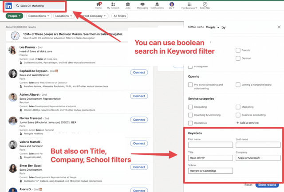Click Raphaël de Boysson's profile photo

pos(13,74)
